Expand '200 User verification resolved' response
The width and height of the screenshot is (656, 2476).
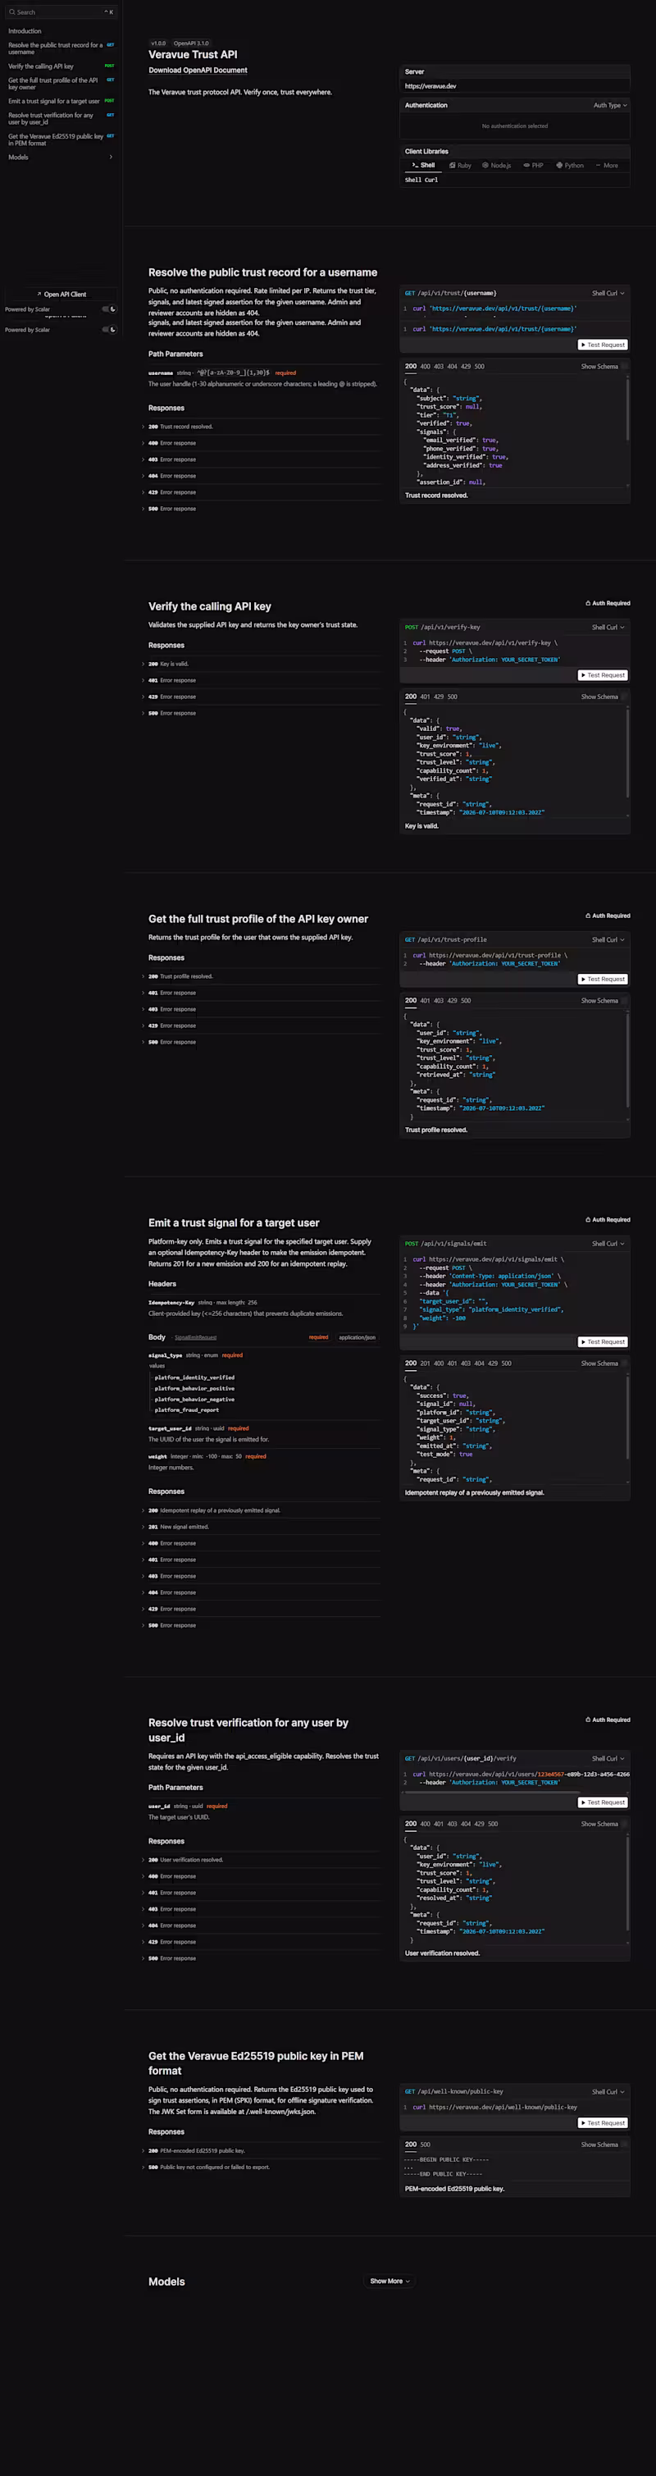(262, 1860)
